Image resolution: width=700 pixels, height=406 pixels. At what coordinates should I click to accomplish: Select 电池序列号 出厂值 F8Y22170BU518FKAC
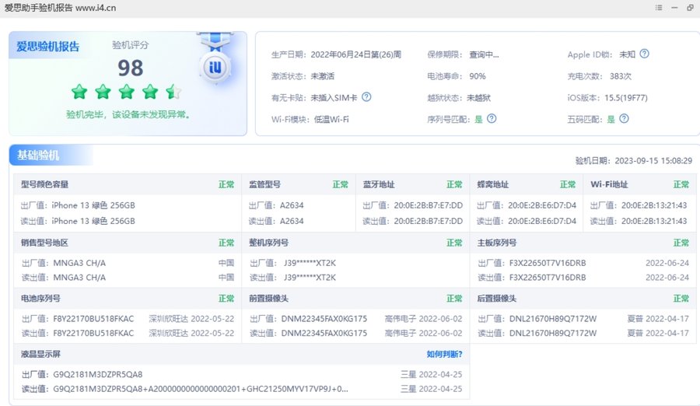(x=93, y=319)
